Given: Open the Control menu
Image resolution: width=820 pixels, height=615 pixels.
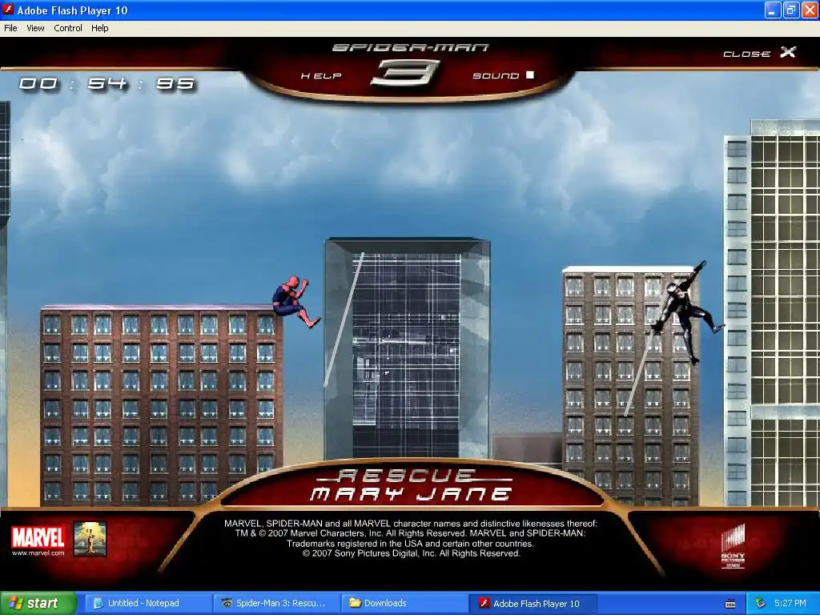Looking at the screenshot, I should click(68, 28).
